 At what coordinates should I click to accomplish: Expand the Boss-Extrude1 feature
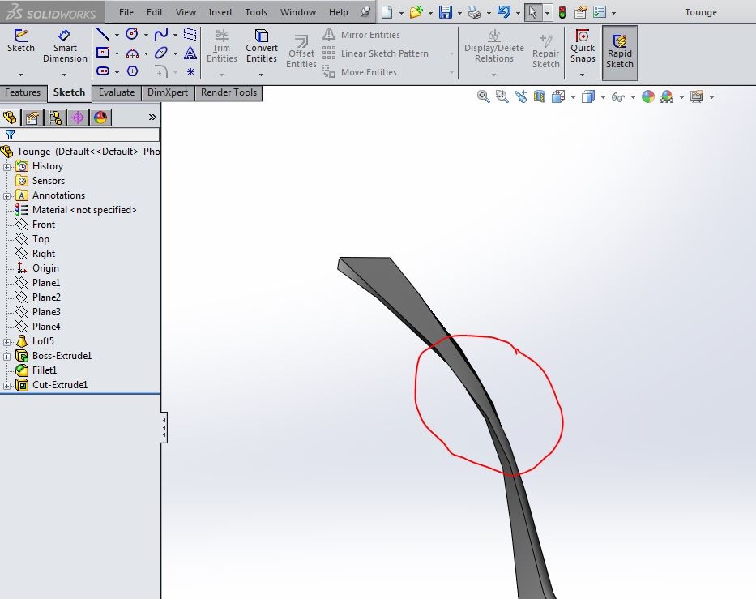point(6,357)
